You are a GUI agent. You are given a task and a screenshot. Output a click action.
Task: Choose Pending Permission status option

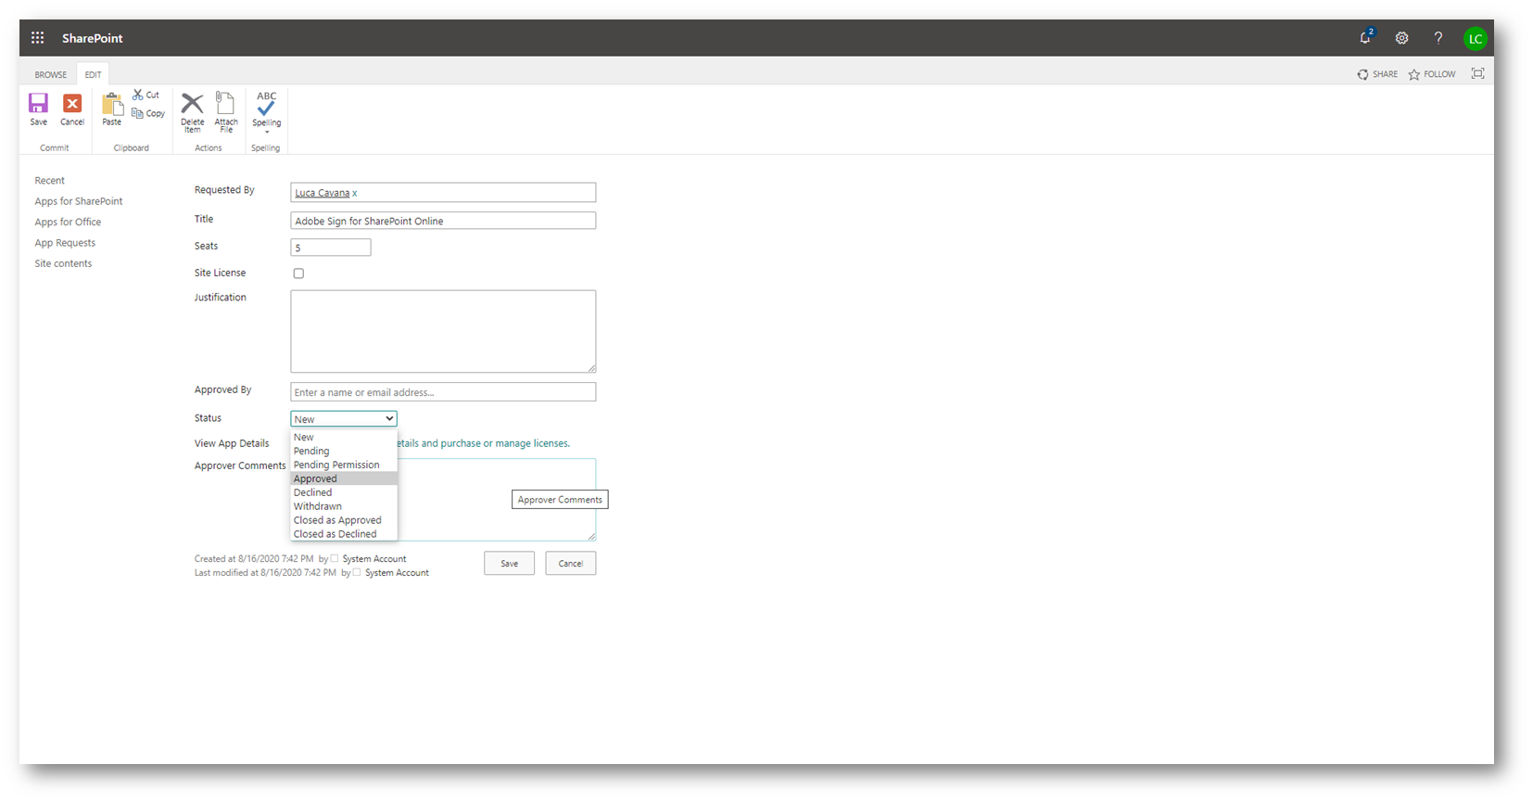pos(344,465)
